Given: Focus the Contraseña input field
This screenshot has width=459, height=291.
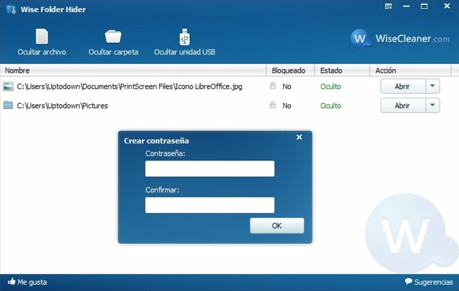Looking at the screenshot, I should [210, 168].
